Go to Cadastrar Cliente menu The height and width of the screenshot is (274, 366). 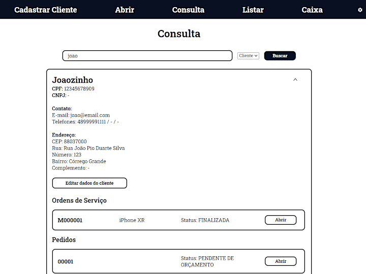coord(46,10)
